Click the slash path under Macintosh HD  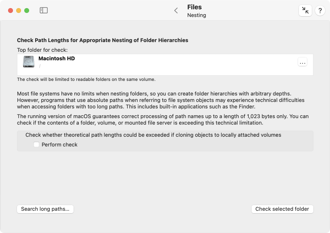tap(40, 66)
